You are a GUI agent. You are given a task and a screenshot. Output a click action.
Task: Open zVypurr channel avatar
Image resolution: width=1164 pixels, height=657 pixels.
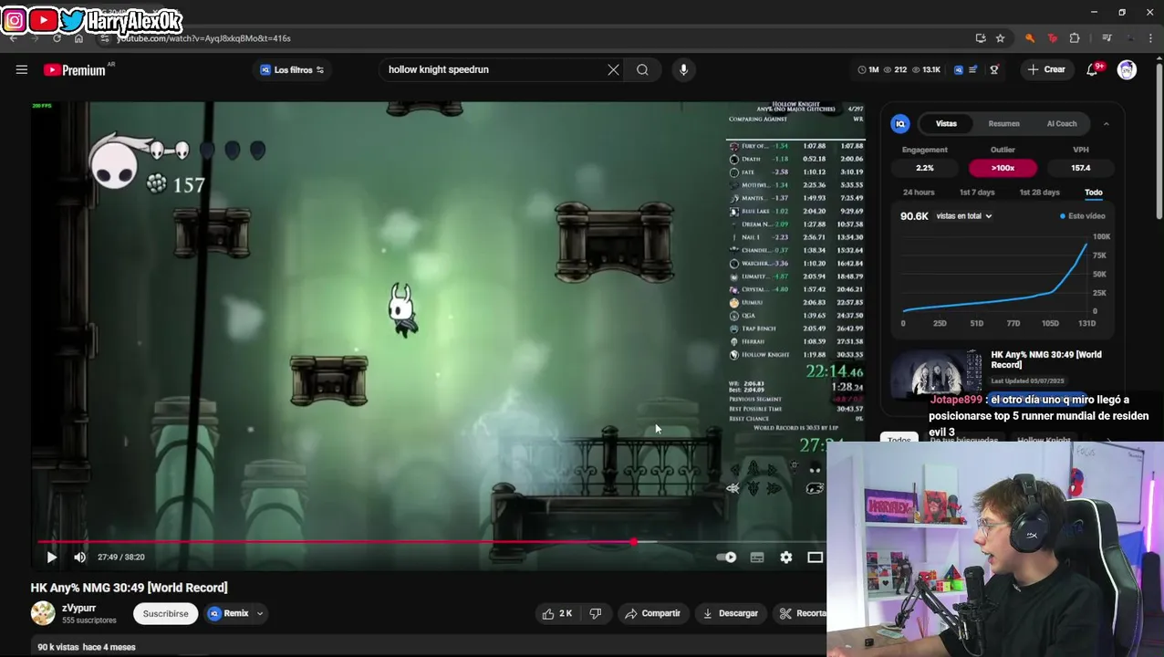(x=43, y=613)
